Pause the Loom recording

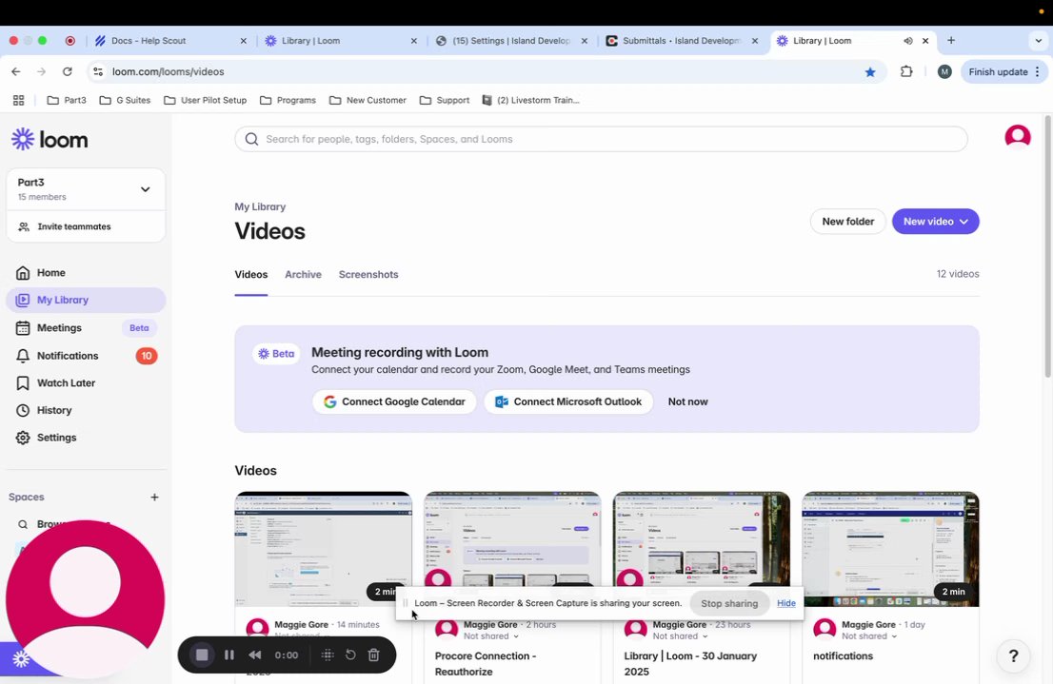point(229,655)
